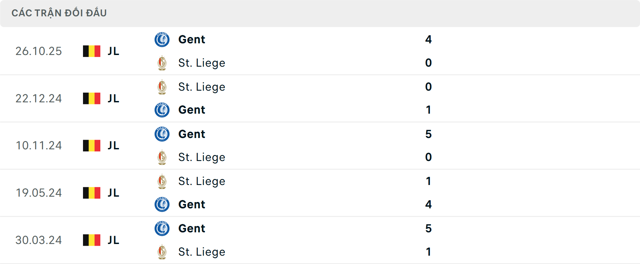Select the St. Liege crest in the bottom match
Screen dimensions: 640x264
pos(162,252)
